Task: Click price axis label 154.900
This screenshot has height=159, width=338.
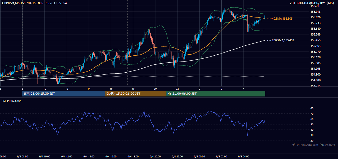Action: [x=316, y=74]
